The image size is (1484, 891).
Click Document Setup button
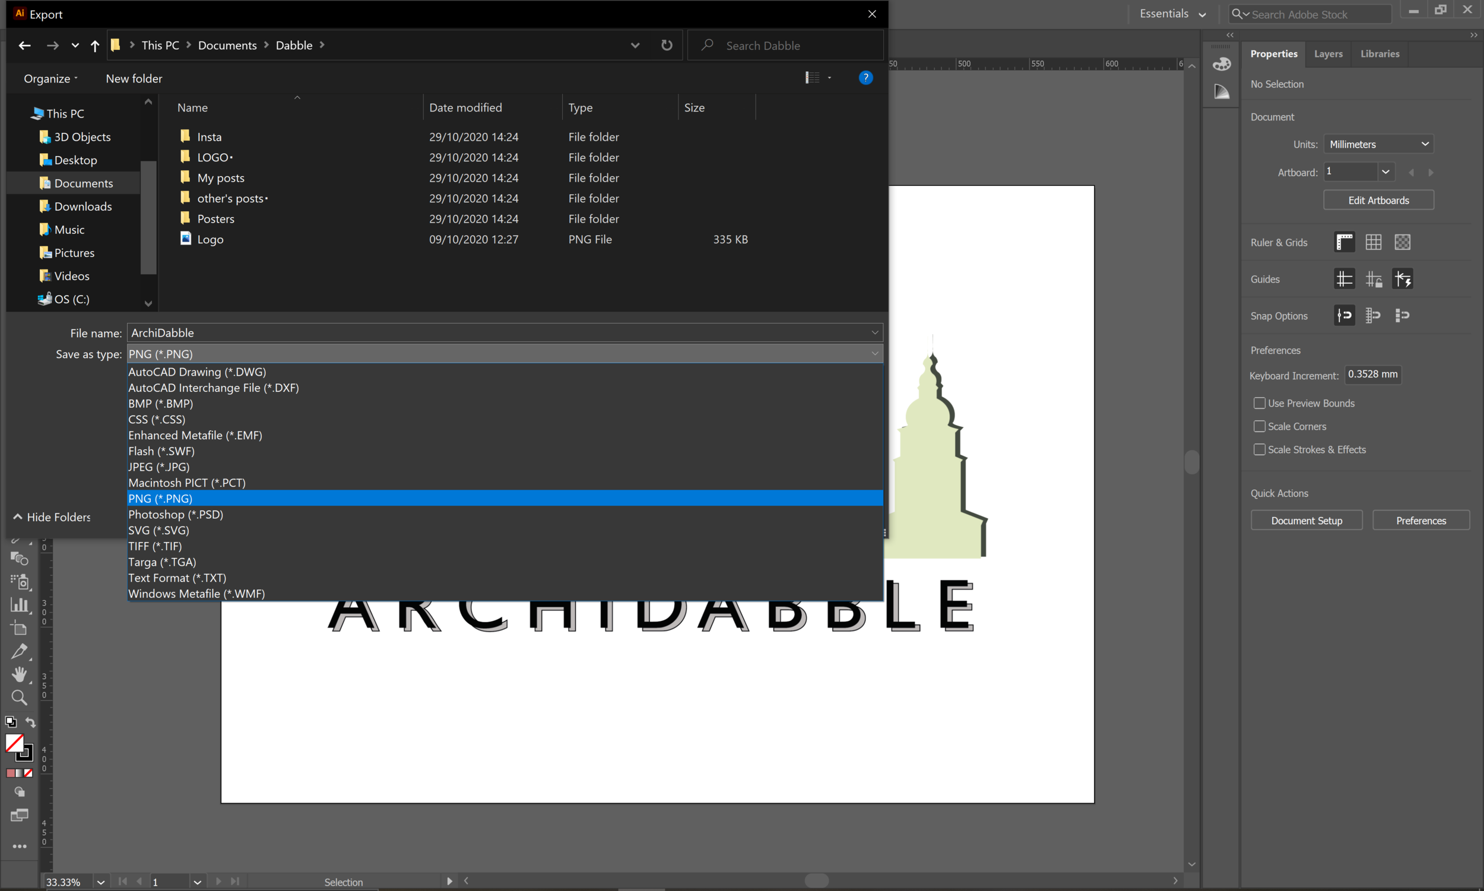[1307, 521]
